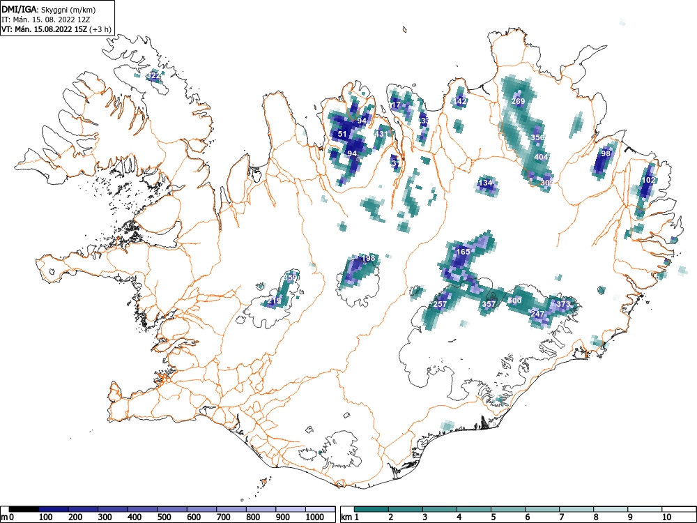697x523 pixels.
Task: Click the black 0–100 m legend swatch
Action: 24,509
